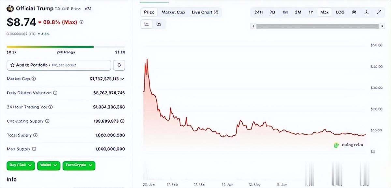Select the line chart type icon

pos(147,24)
